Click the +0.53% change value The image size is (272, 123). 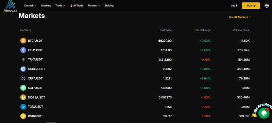point(205,41)
